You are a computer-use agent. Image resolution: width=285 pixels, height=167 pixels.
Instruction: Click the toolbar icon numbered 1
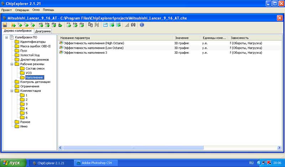pos(20,25)
